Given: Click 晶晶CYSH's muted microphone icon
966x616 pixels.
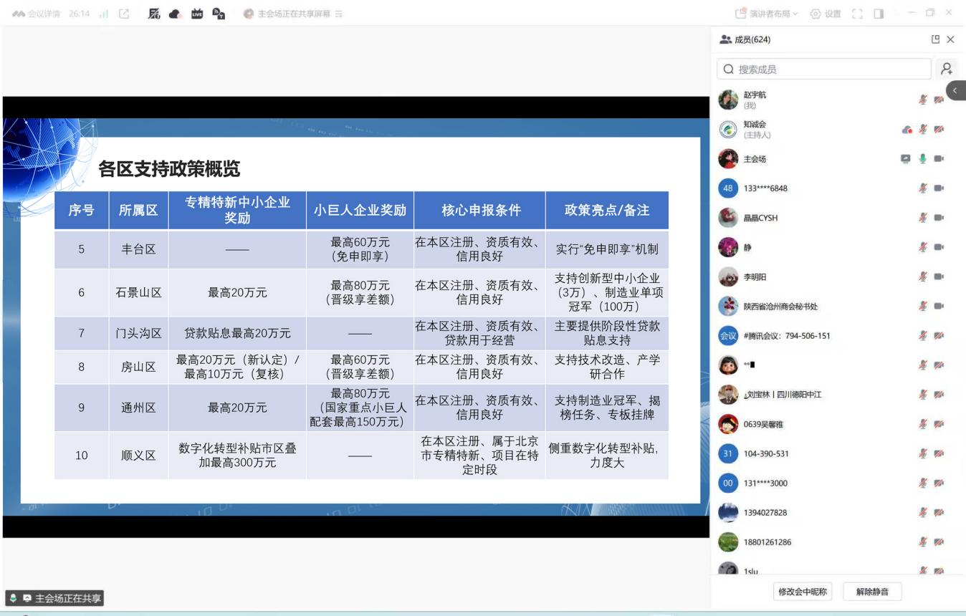Looking at the screenshot, I should click(923, 218).
